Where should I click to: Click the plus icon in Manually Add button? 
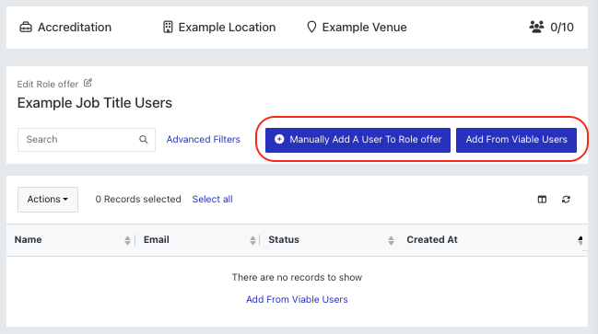tap(279, 139)
